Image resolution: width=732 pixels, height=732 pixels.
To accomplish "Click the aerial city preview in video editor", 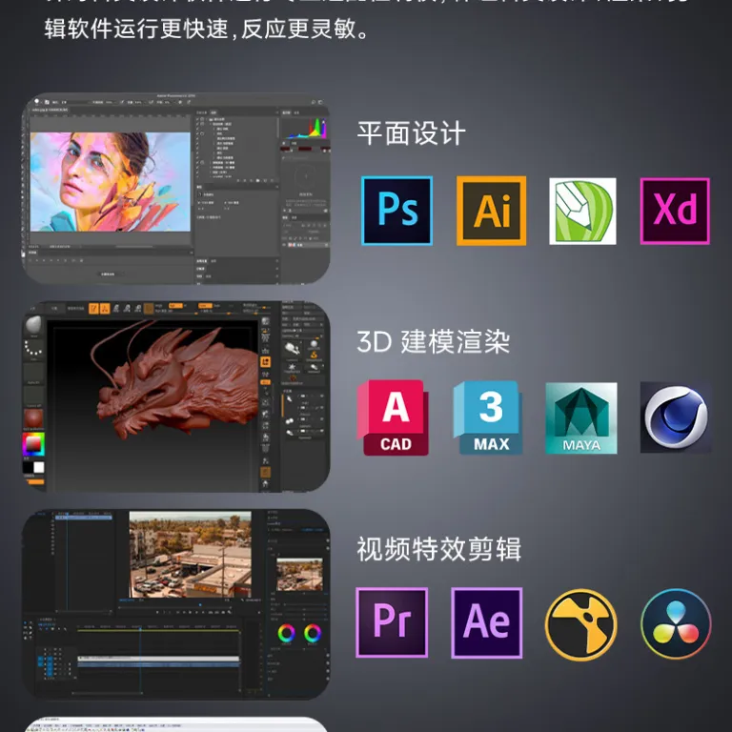I will (191, 554).
